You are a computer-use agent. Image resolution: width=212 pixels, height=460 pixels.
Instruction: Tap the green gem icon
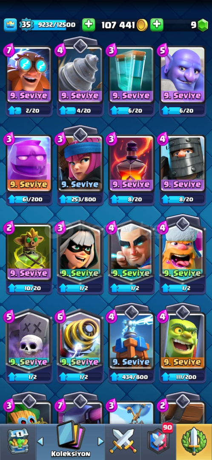202,25
